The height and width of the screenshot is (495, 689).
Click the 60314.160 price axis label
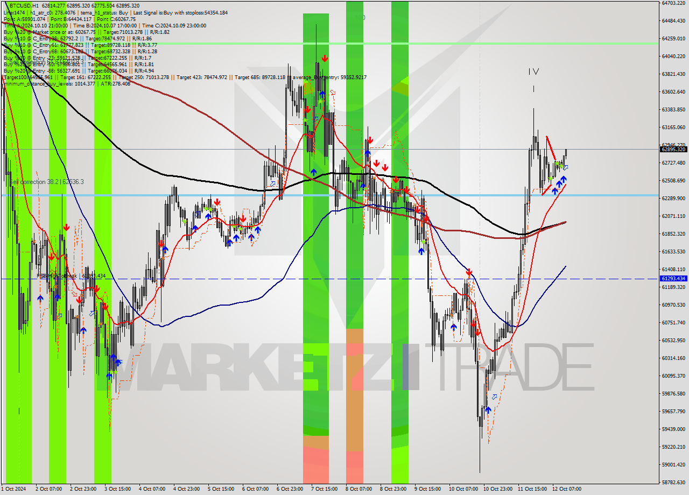click(x=673, y=358)
